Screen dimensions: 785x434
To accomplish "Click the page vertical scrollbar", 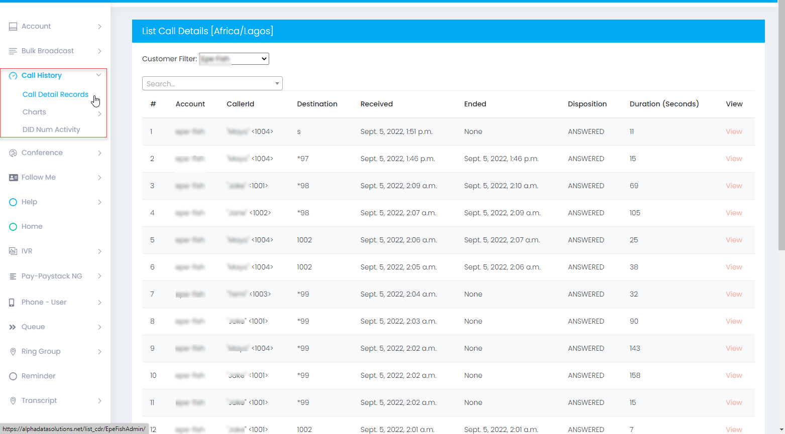I will click(781, 125).
